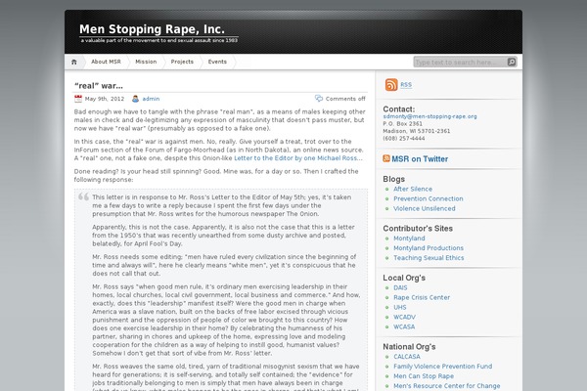587x391 pixels.
Task: Open the "real" war... post title
Action: point(99,86)
